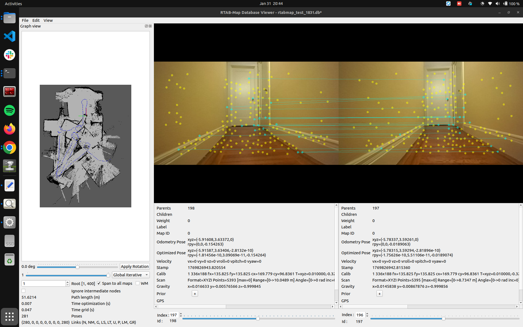523x327 pixels.
Task: Open Slack from the dock
Action: pyautogui.click(x=10, y=55)
